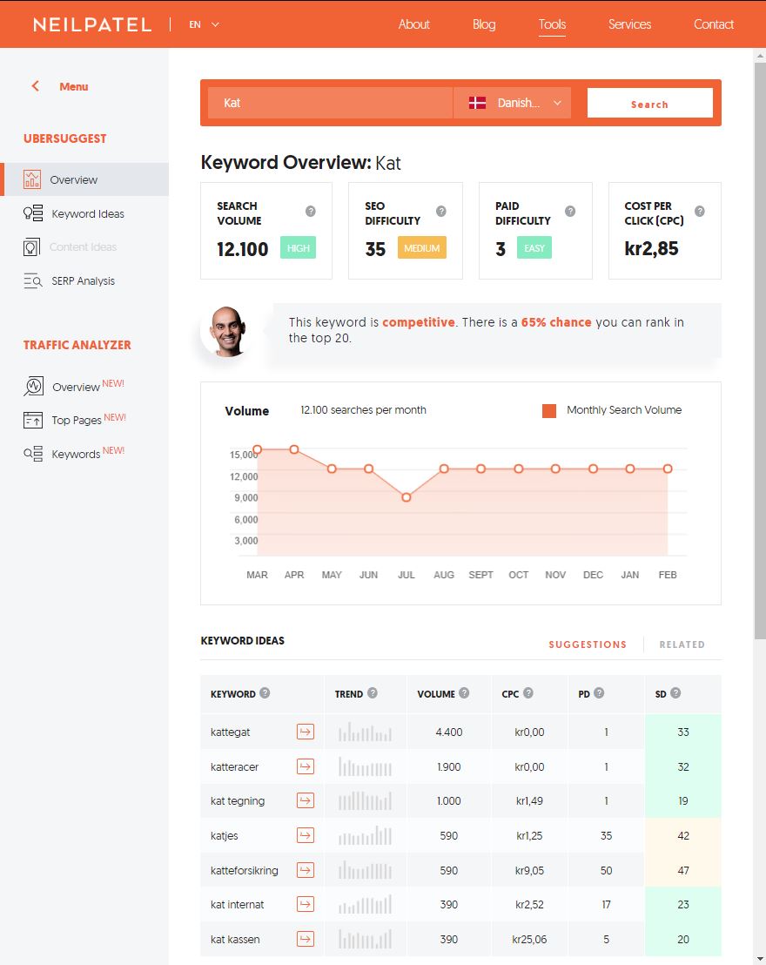Click Cost Per Click help icon
Screen dimensions: 766x965
tap(700, 211)
